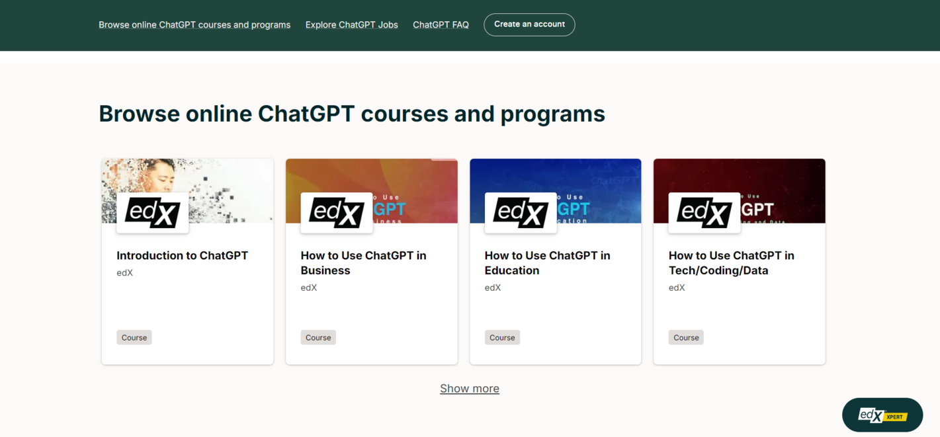This screenshot has height=437, width=940.
Task: Open How to Use ChatGPT in Education title
Action: [547, 263]
